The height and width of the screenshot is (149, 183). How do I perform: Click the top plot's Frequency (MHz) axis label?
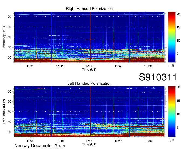pyautogui.click(x=4, y=37)
